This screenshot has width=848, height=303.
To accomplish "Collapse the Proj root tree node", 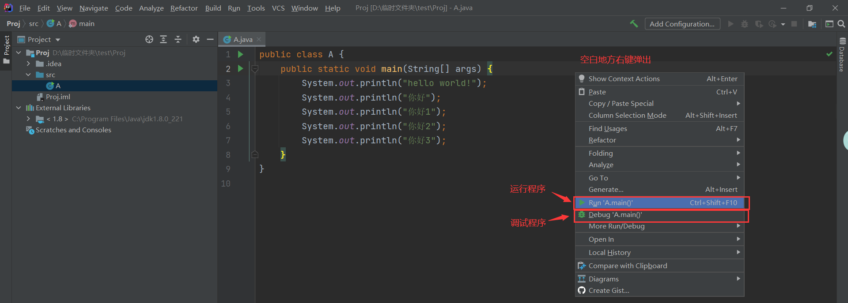I will 19,52.
